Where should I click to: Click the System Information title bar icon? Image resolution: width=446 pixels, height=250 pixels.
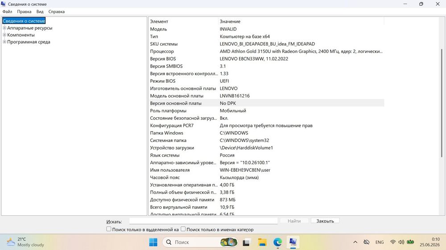coord(4,4)
